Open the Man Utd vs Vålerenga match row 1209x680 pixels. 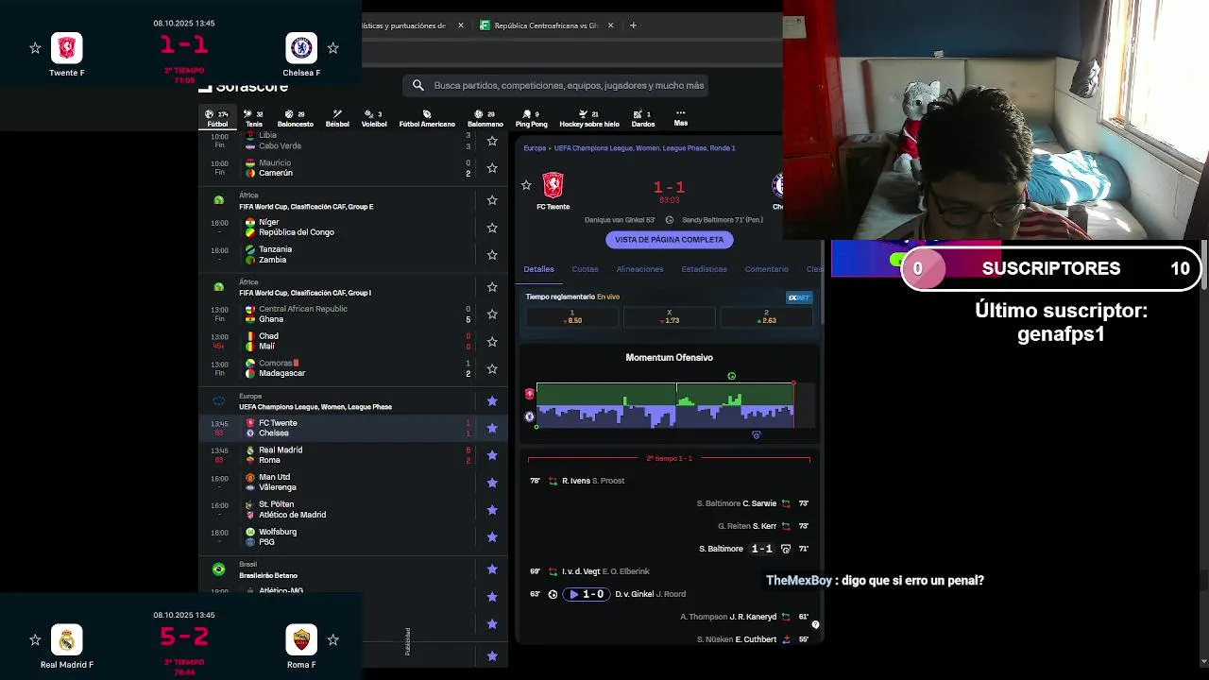point(354,483)
